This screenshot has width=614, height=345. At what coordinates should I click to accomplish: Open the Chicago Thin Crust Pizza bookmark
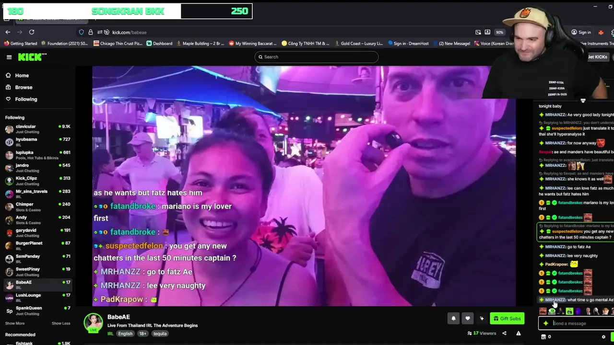pyautogui.click(x=118, y=43)
